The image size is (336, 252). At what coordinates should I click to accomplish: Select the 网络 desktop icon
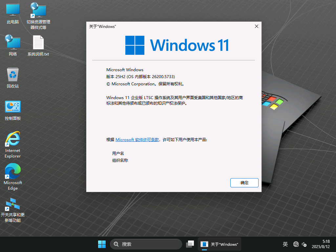[x=13, y=45]
